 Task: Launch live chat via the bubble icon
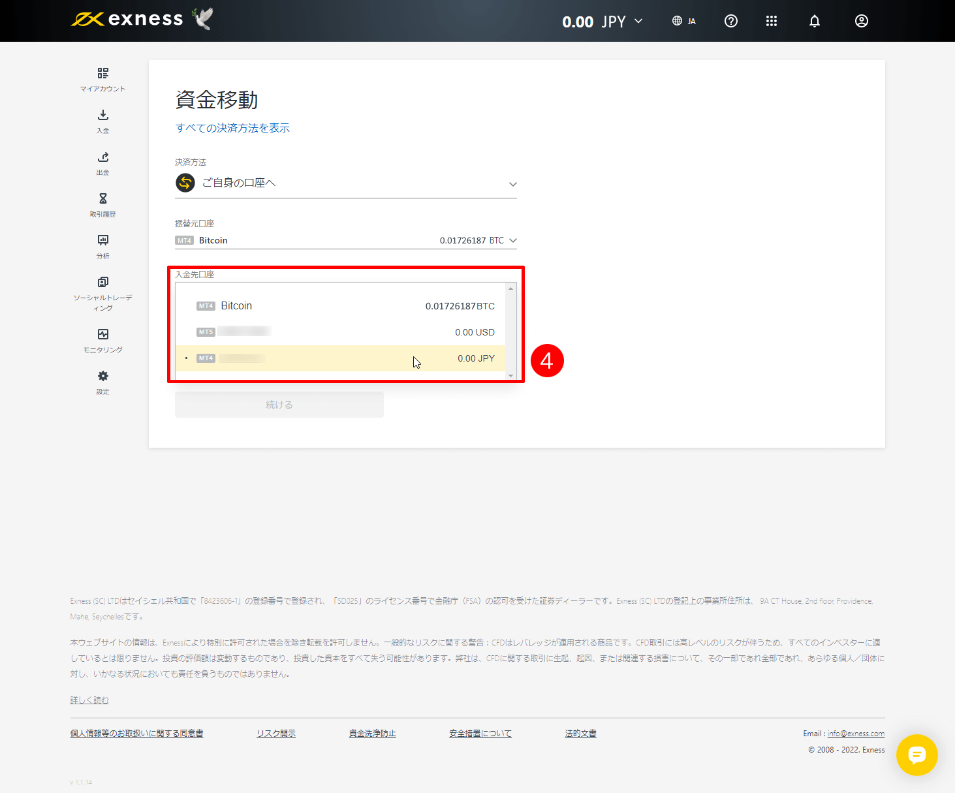(x=917, y=755)
